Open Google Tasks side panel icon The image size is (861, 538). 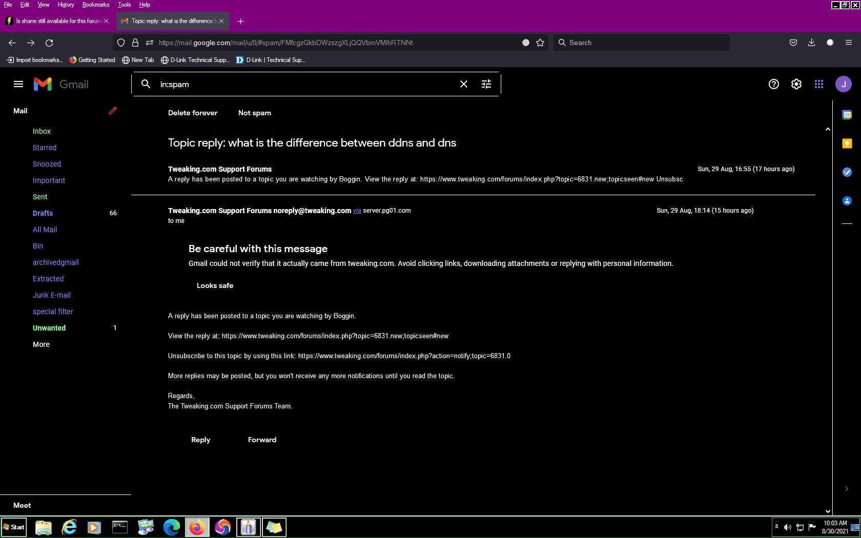pos(847,172)
